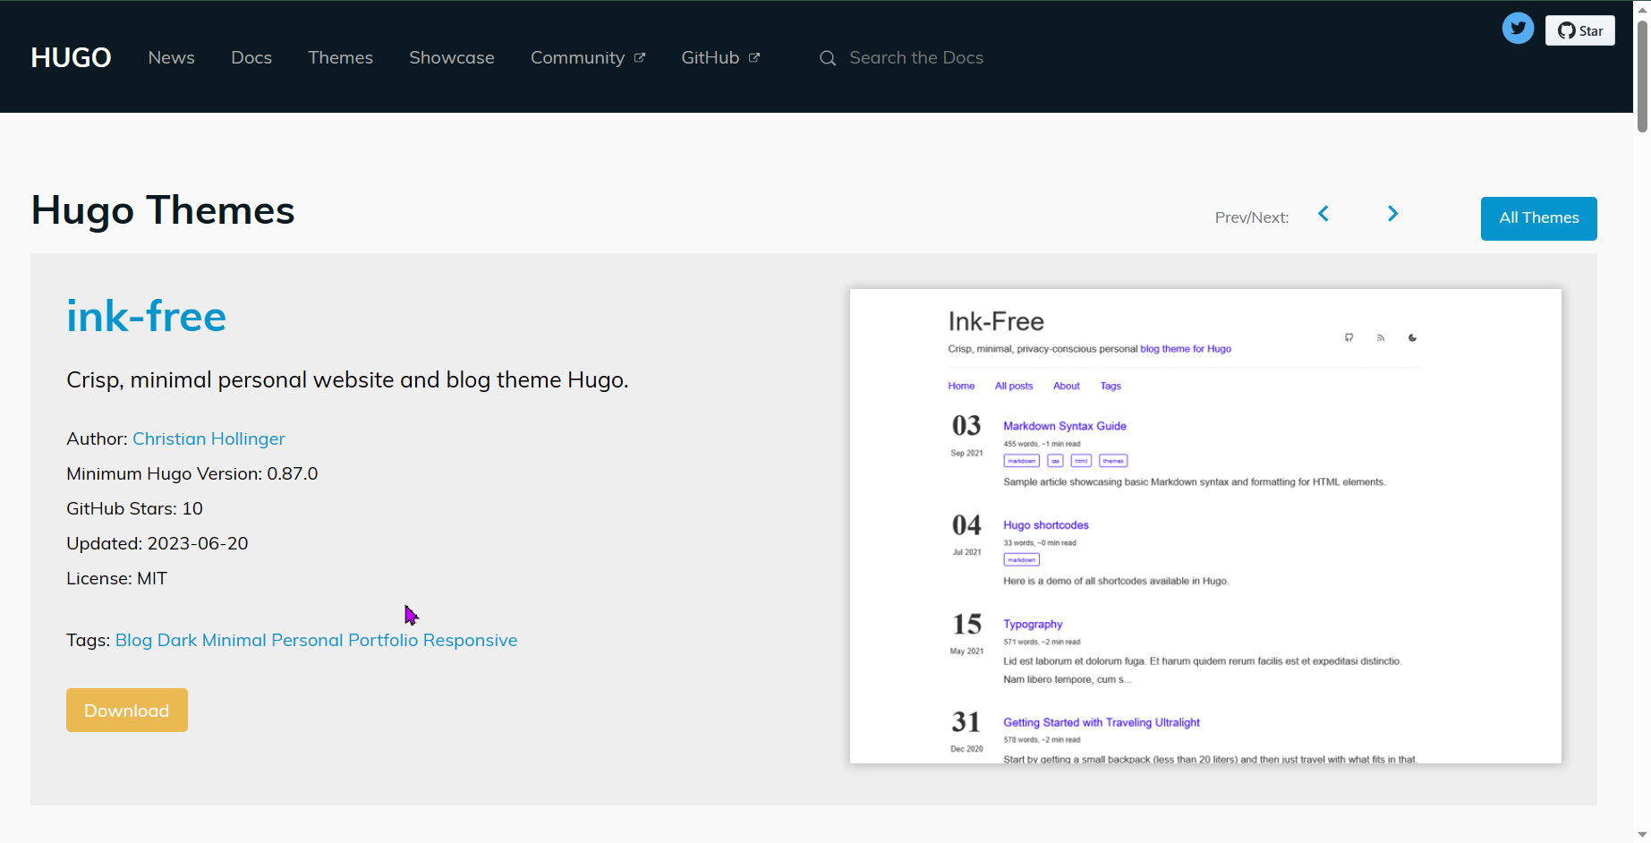Navigate to Docs page
The height and width of the screenshot is (843, 1651).
[x=251, y=57]
